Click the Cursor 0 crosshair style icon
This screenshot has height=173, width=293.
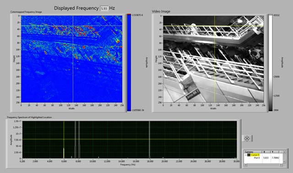[249, 155]
